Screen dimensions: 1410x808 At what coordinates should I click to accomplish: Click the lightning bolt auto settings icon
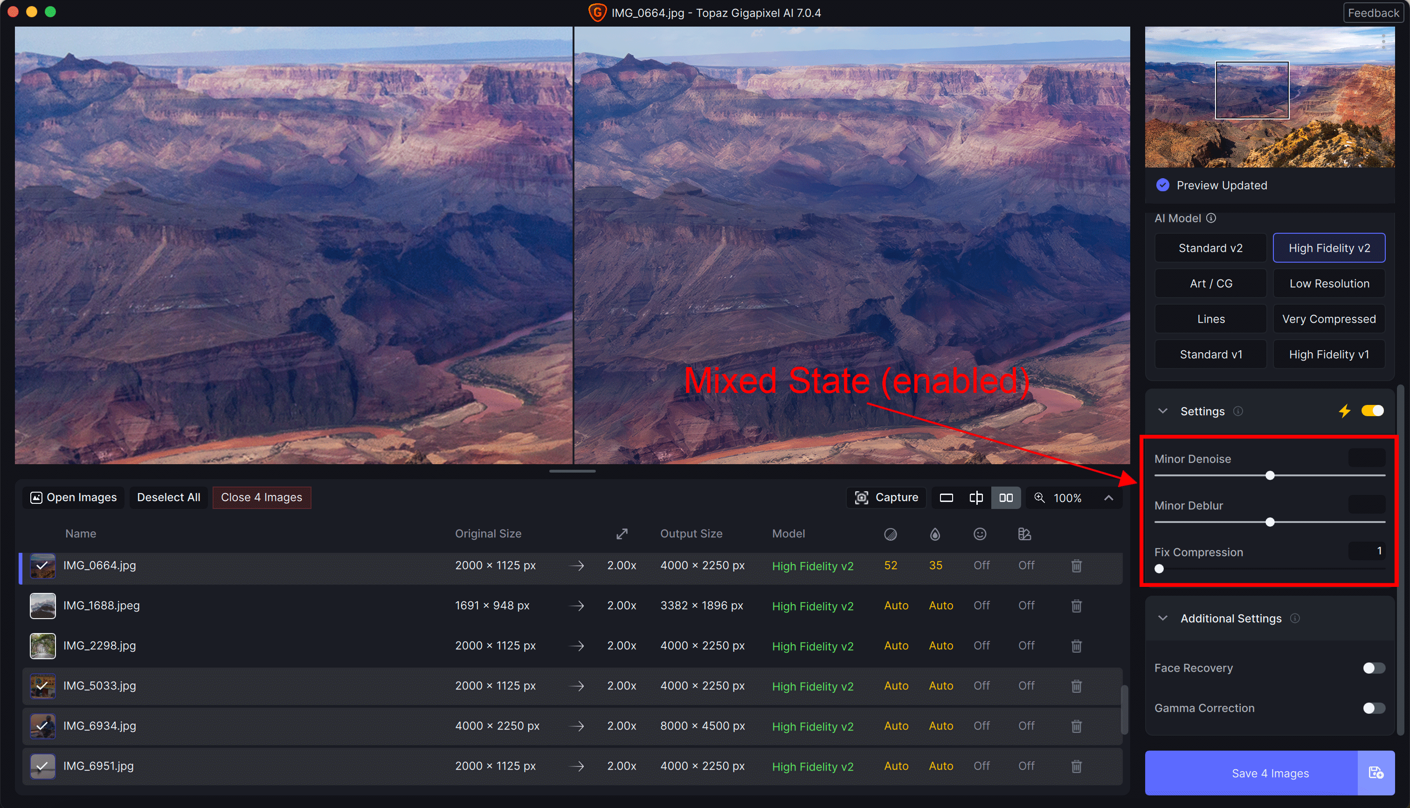(1344, 411)
